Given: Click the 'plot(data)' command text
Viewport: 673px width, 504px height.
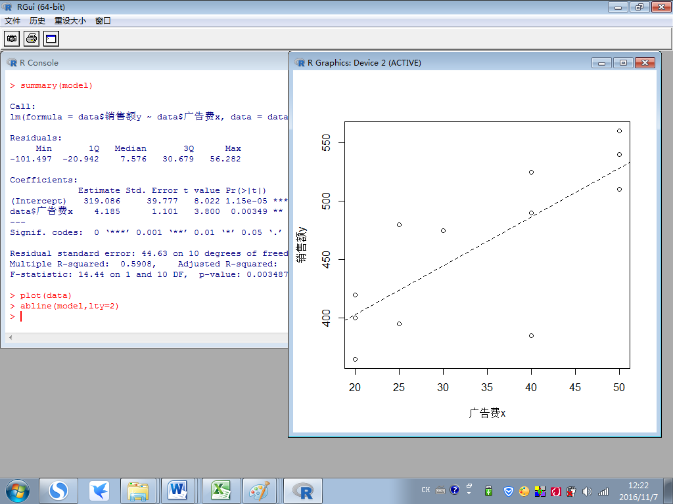Looking at the screenshot, I should [45, 296].
